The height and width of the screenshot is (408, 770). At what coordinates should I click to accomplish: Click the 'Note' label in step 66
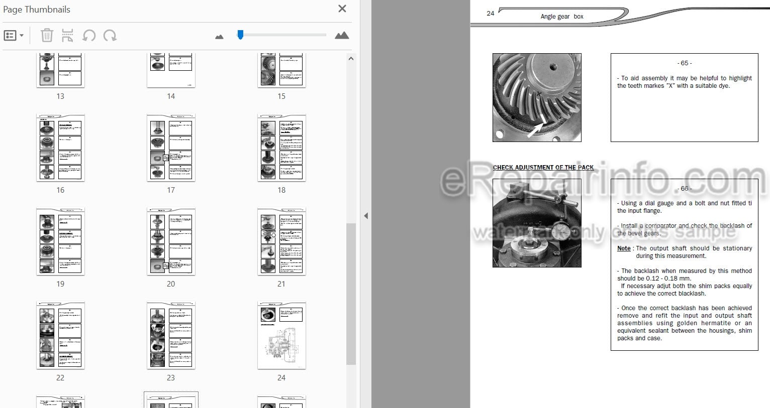(x=624, y=248)
